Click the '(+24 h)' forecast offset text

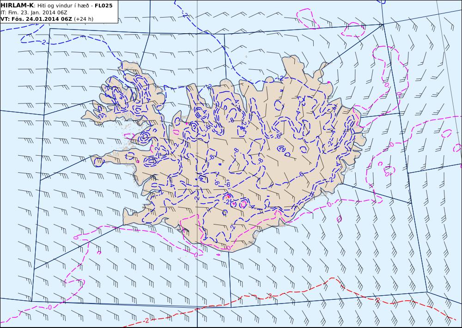[x=83, y=19]
